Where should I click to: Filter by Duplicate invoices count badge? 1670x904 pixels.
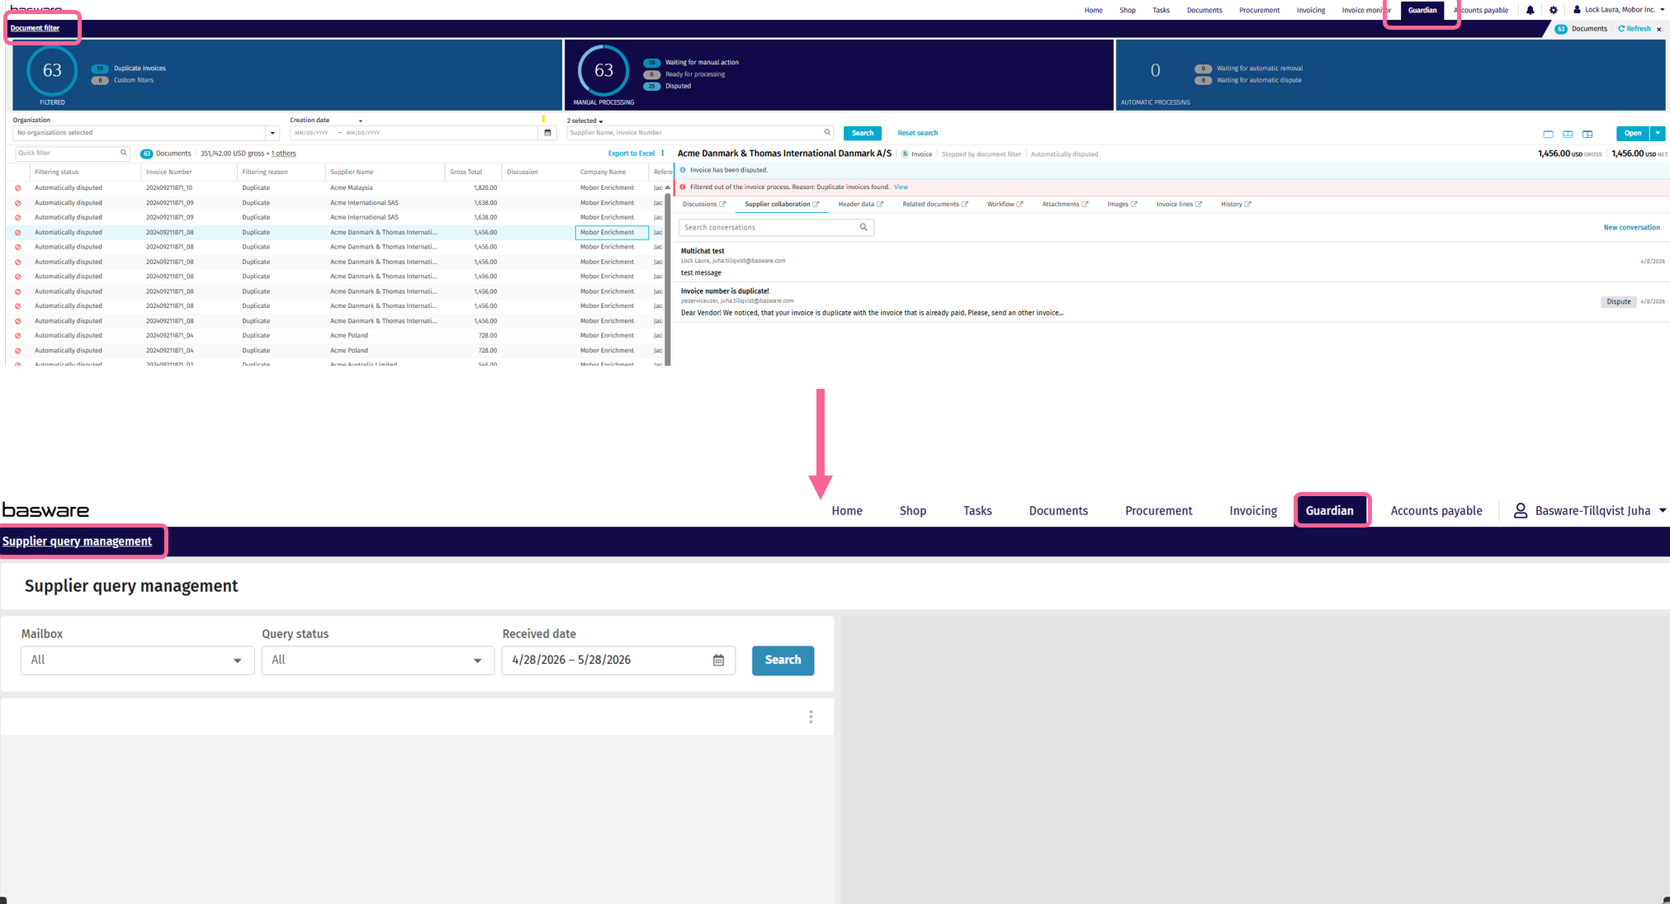(100, 69)
